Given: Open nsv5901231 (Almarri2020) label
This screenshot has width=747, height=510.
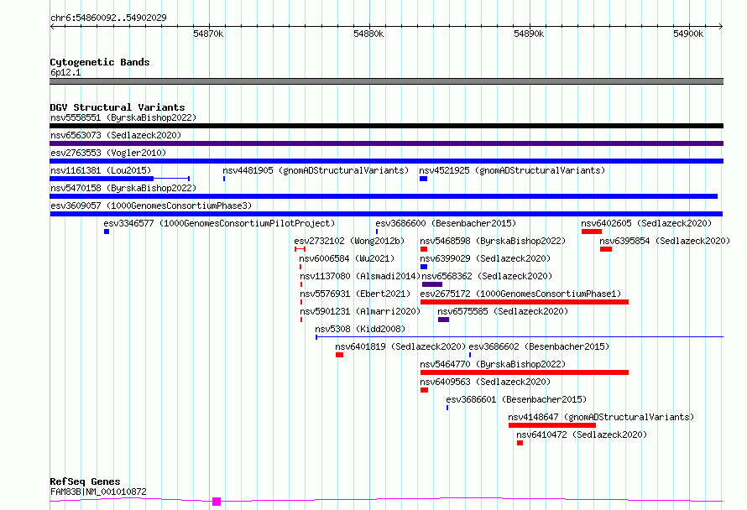Looking at the screenshot, I should pyautogui.click(x=360, y=311).
